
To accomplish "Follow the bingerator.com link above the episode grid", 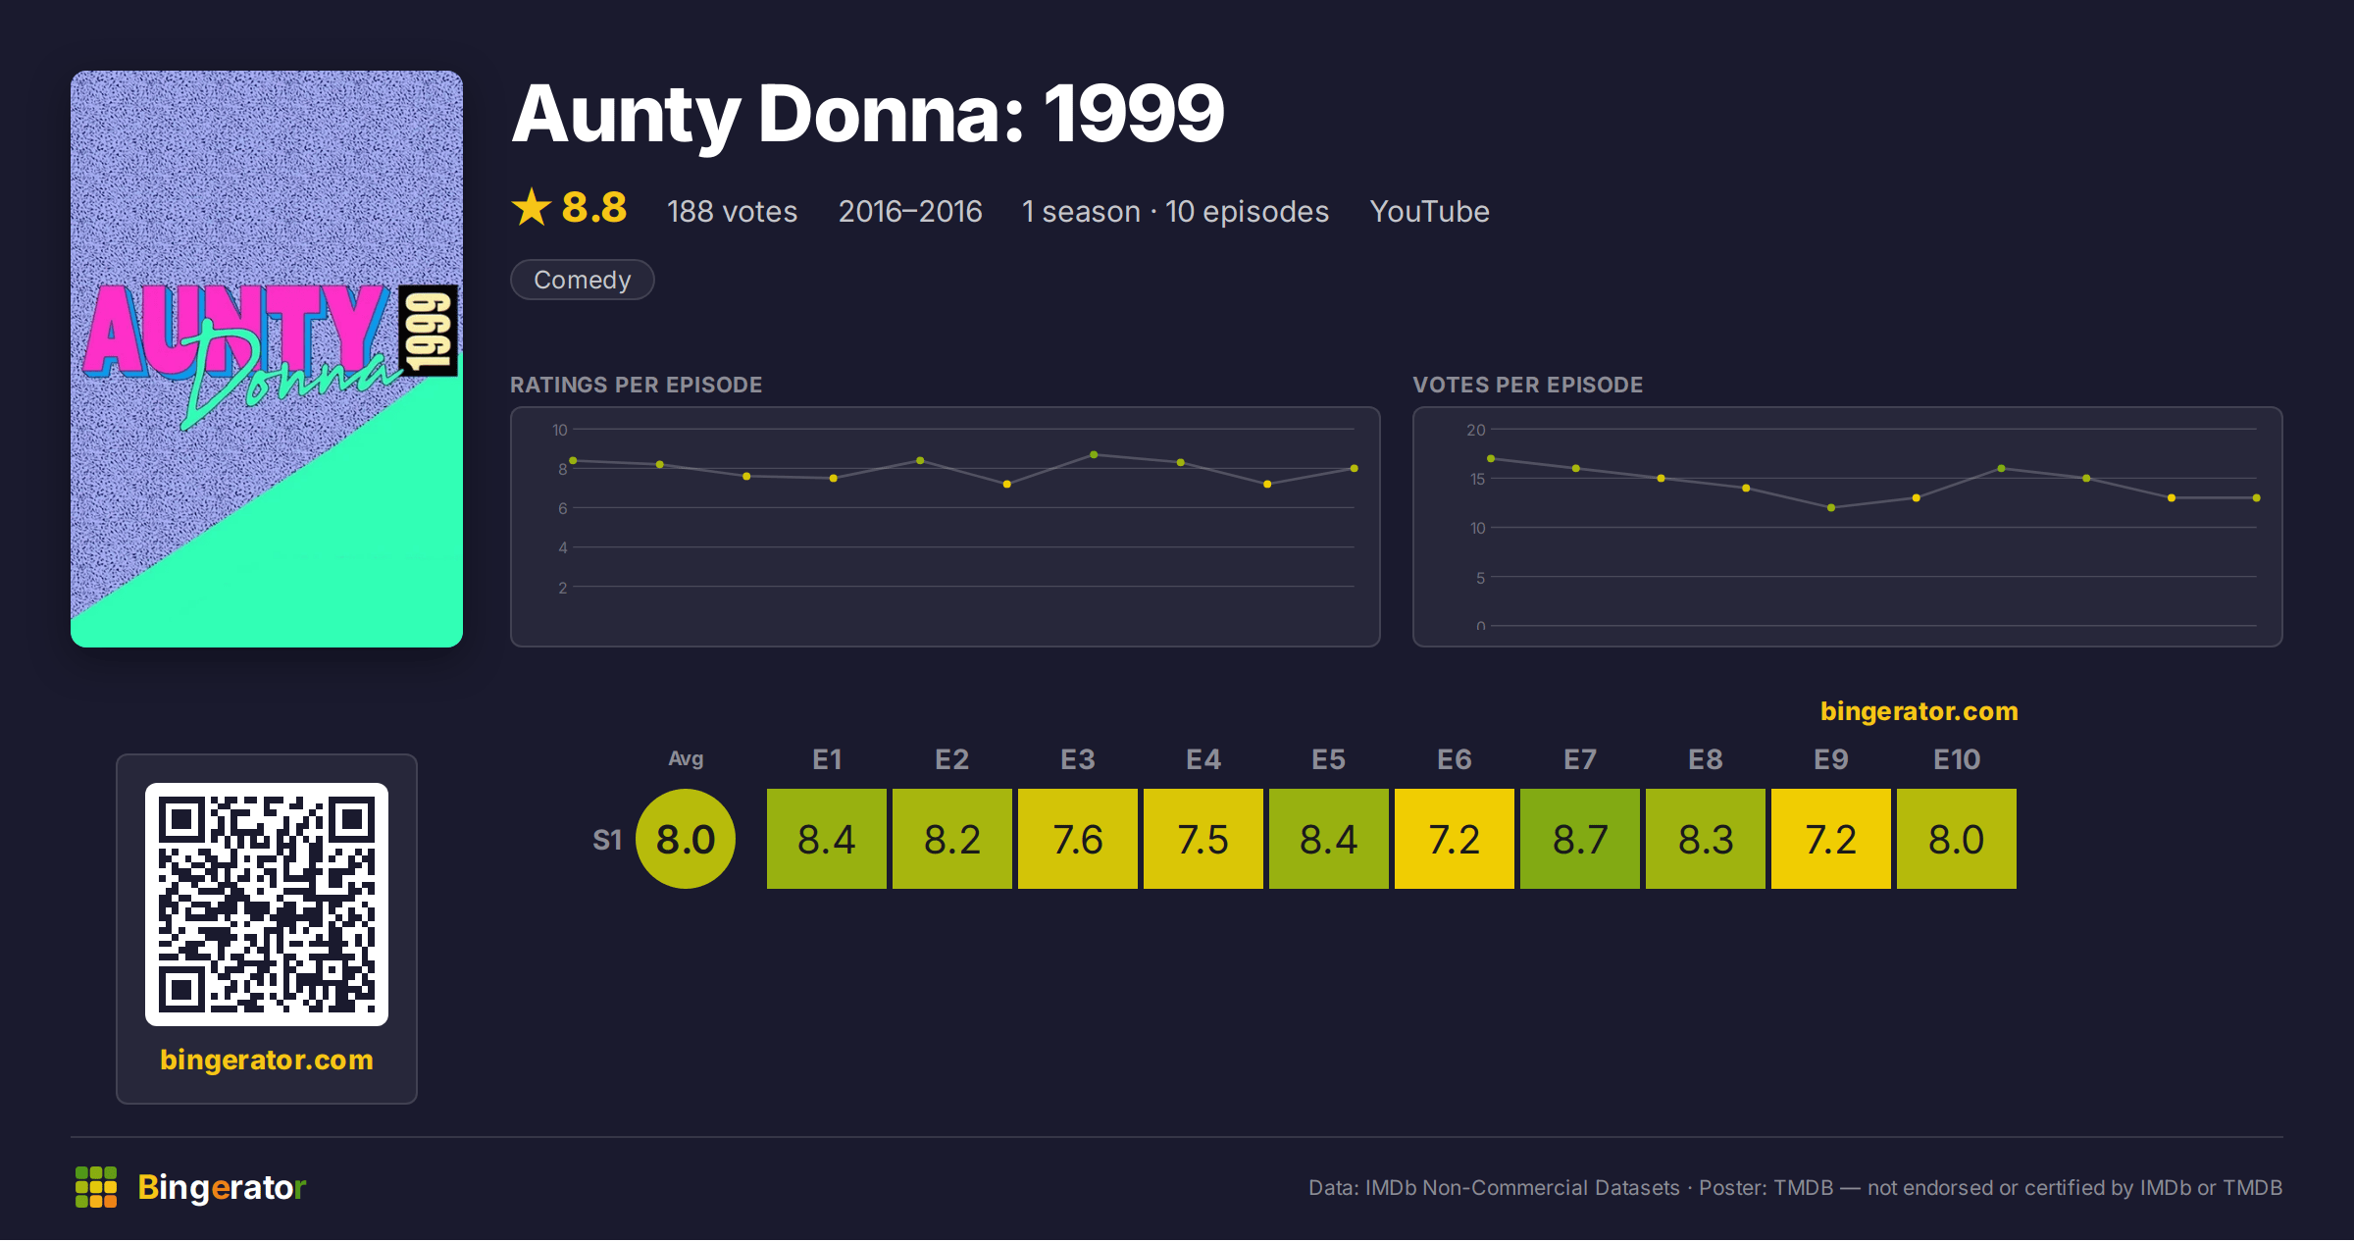I will tap(1919, 711).
